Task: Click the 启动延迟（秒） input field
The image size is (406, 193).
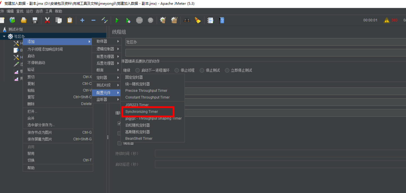Action: point(280,164)
